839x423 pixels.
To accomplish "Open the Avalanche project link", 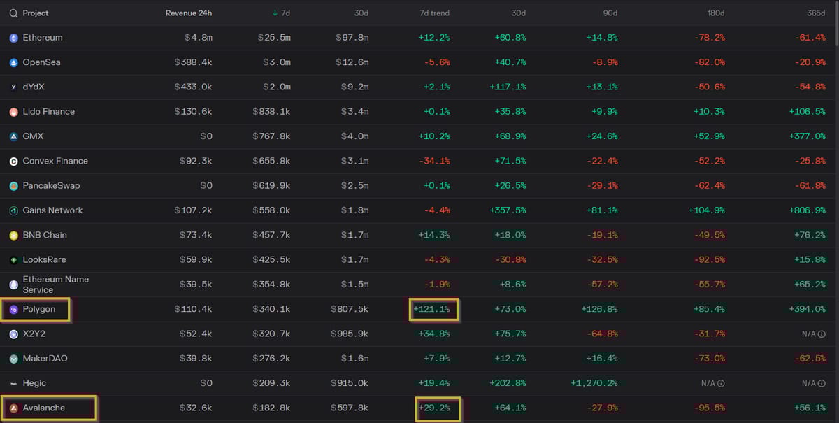I will pyautogui.click(x=44, y=408).
